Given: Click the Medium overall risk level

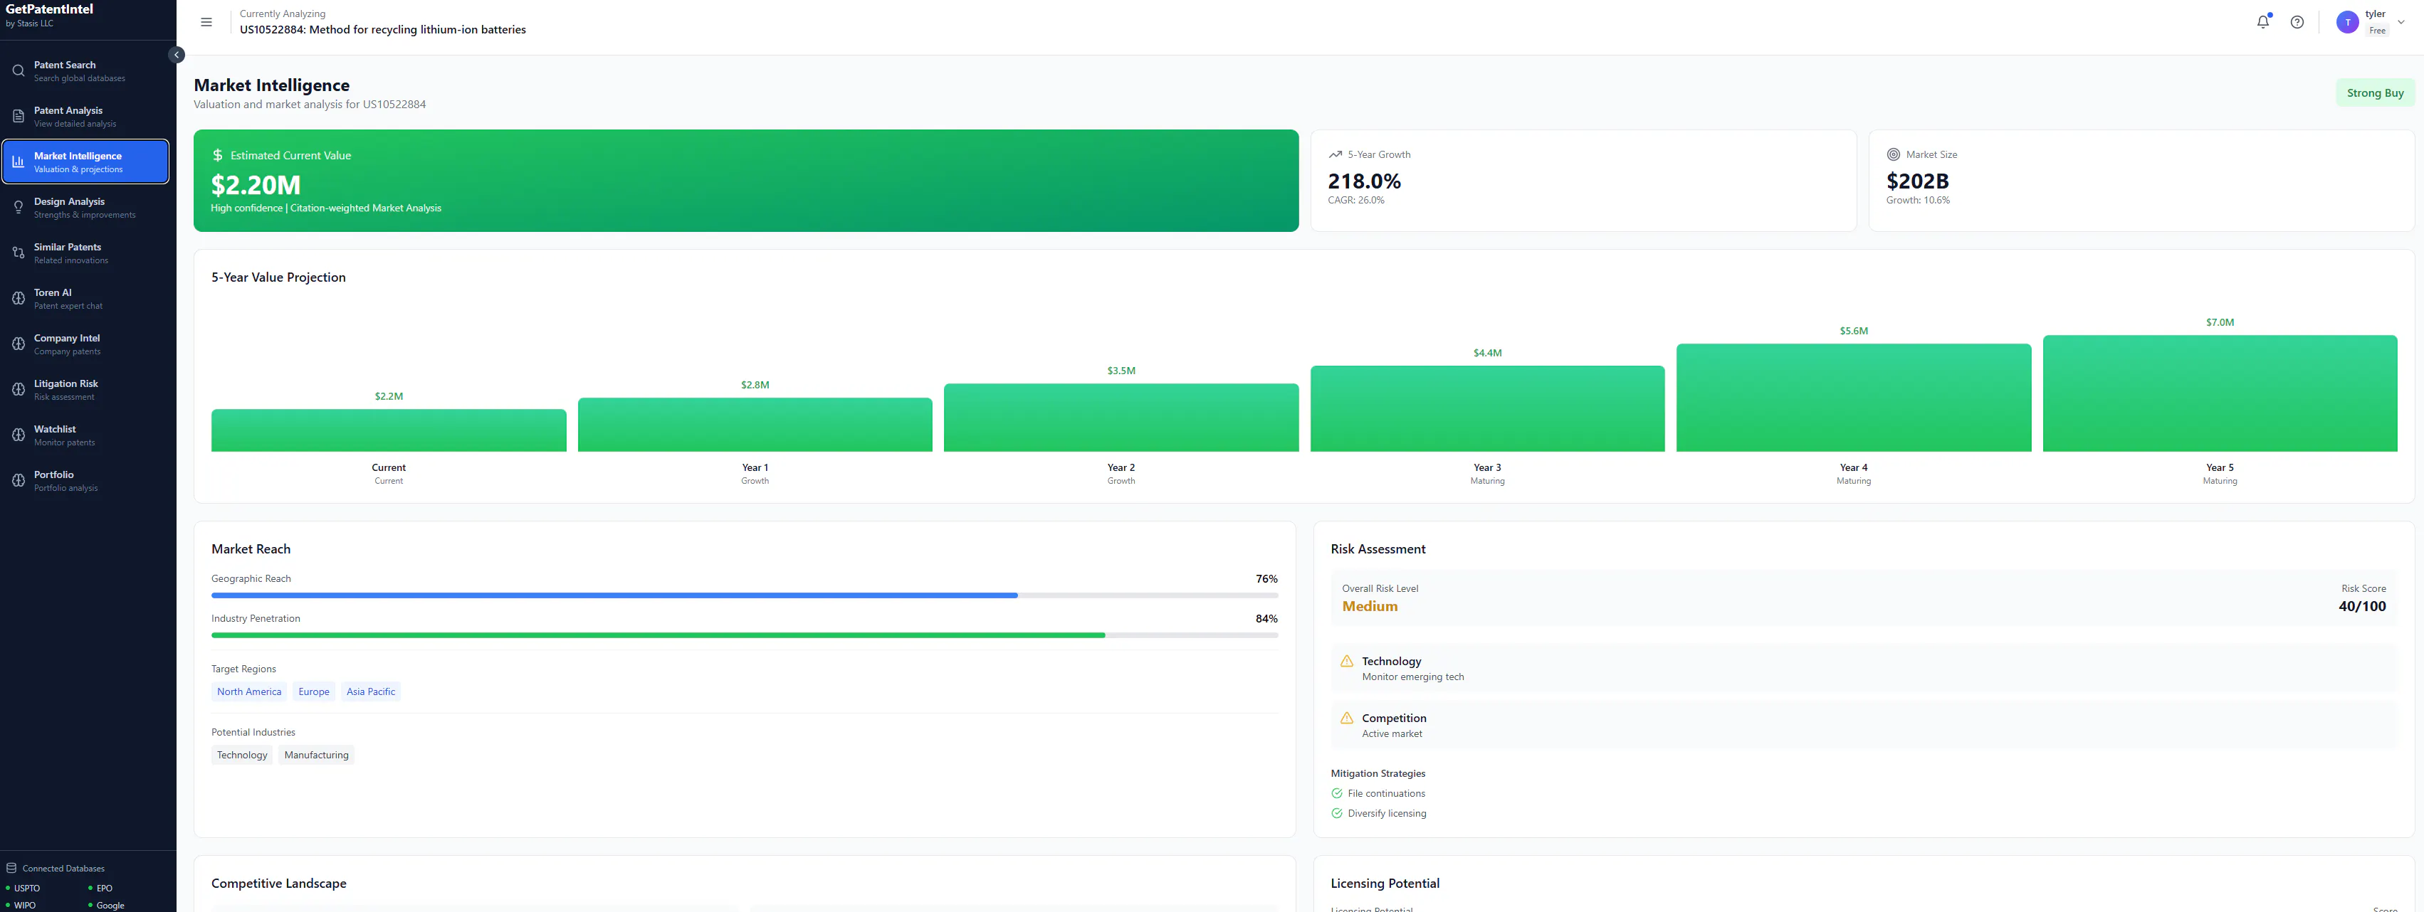Looking at the screenshot, I should 1369,606.
